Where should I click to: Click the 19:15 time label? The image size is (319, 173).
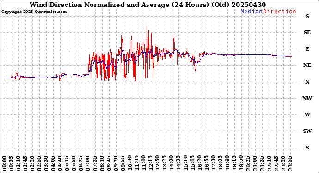pos(234,163)
